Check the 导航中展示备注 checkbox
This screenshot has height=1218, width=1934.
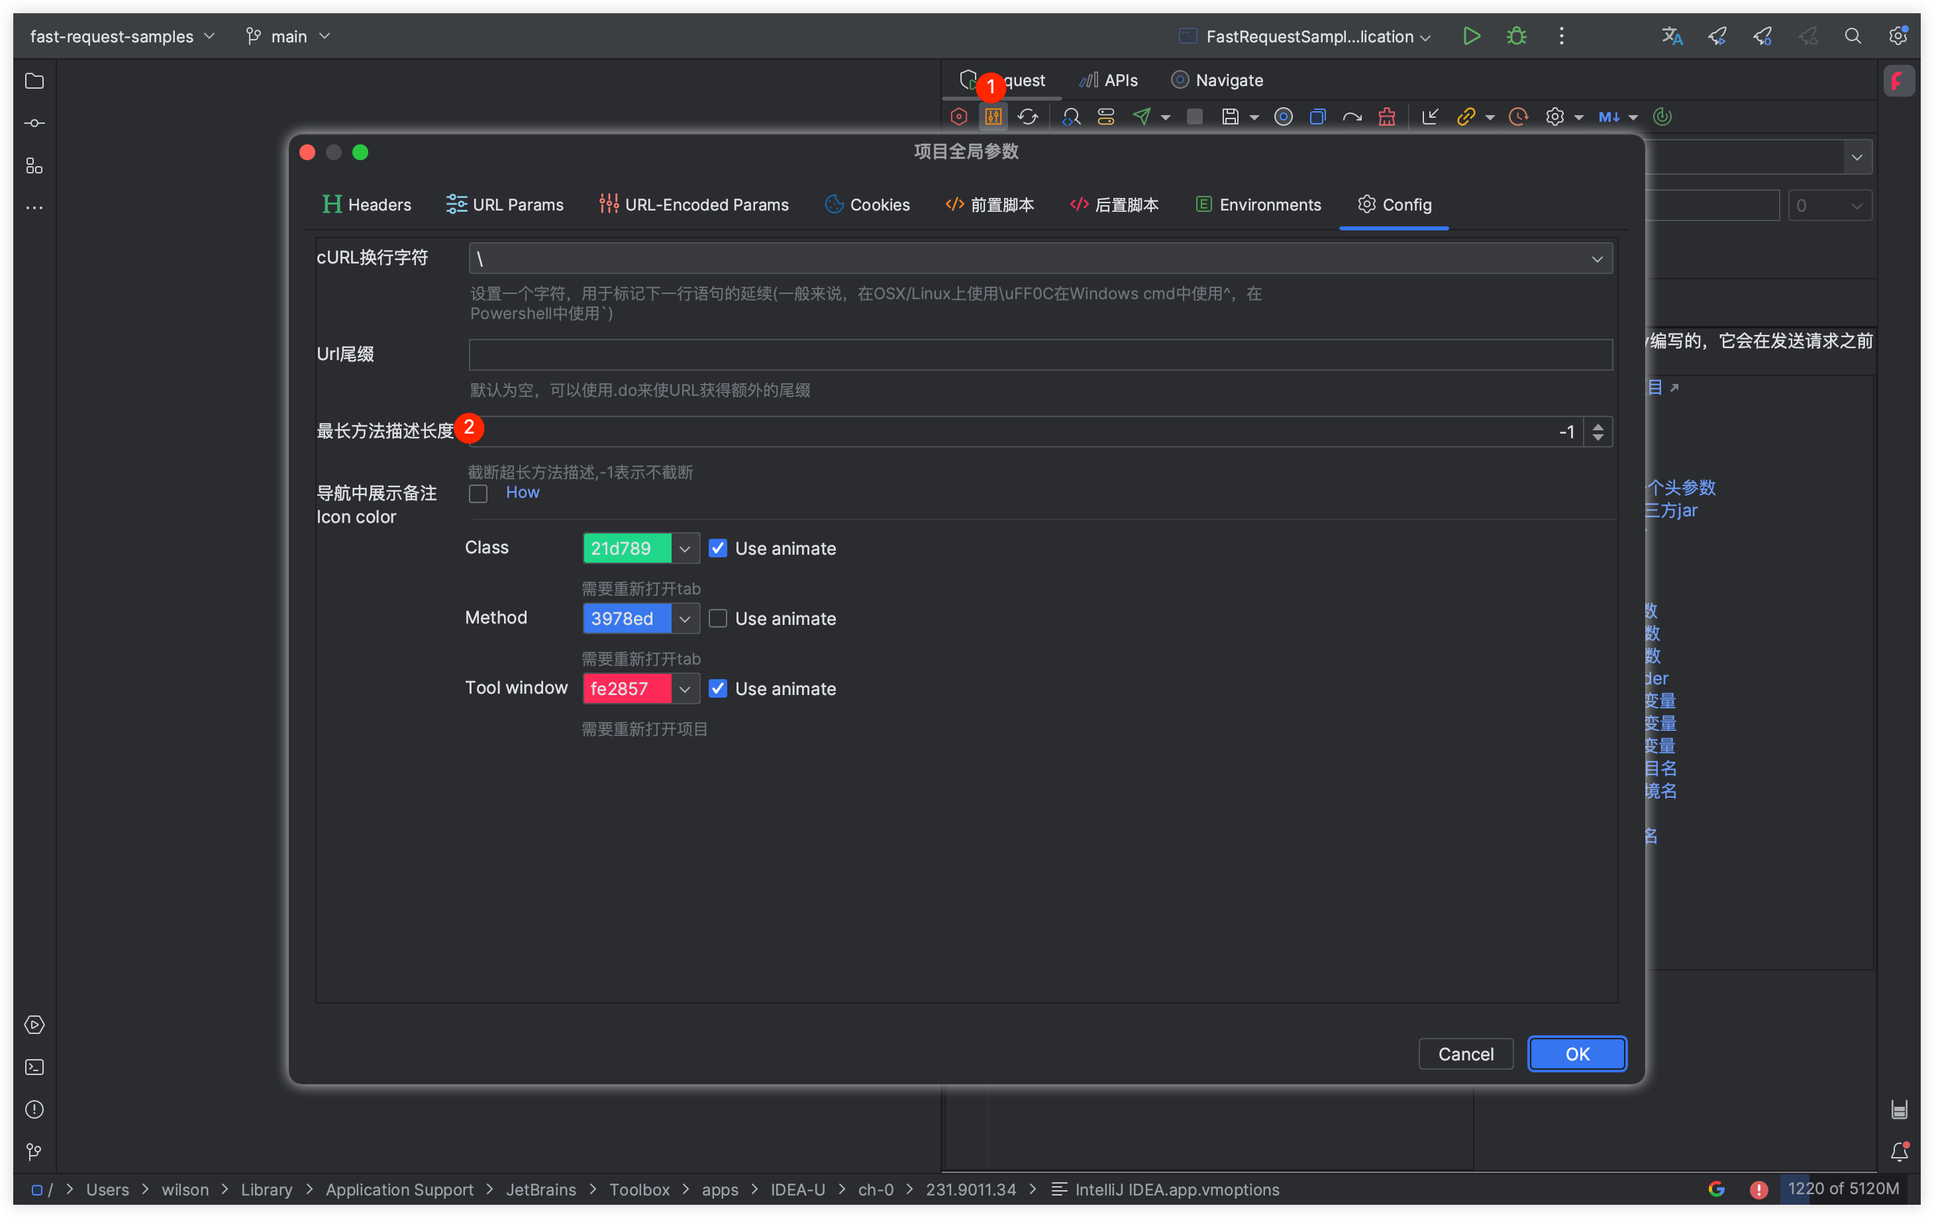pyautogui.click(x=479, y=494)
